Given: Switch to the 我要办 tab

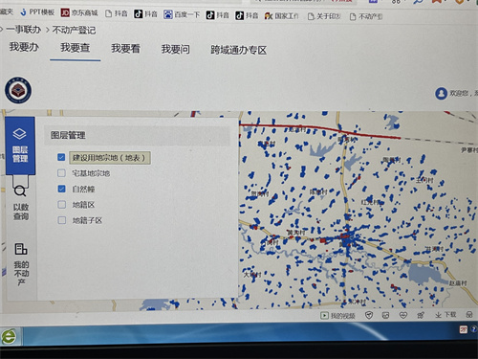Looking at the screenshot, I should (x=24, y=47).
